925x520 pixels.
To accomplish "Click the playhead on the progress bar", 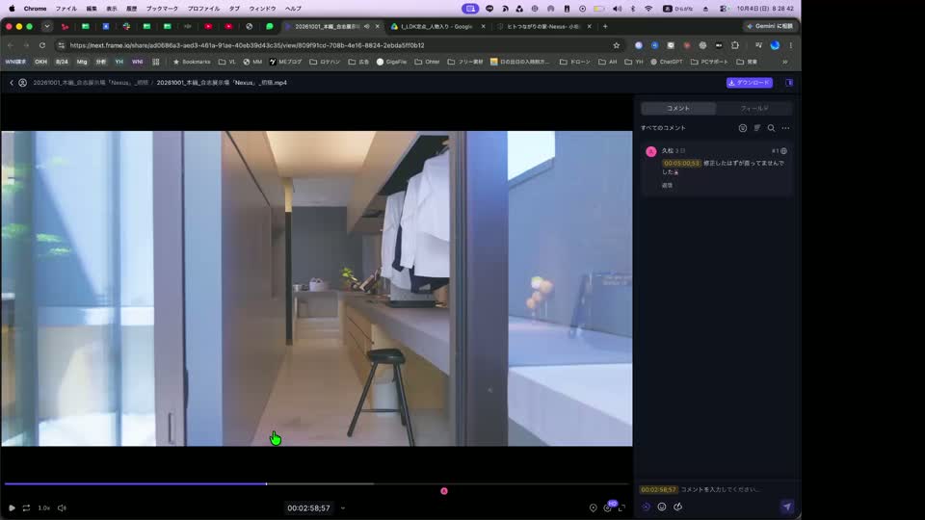I will coord(267,483).
